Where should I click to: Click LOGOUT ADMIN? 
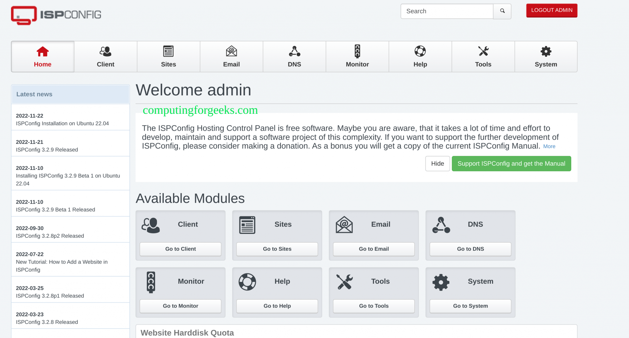[551, 10]
